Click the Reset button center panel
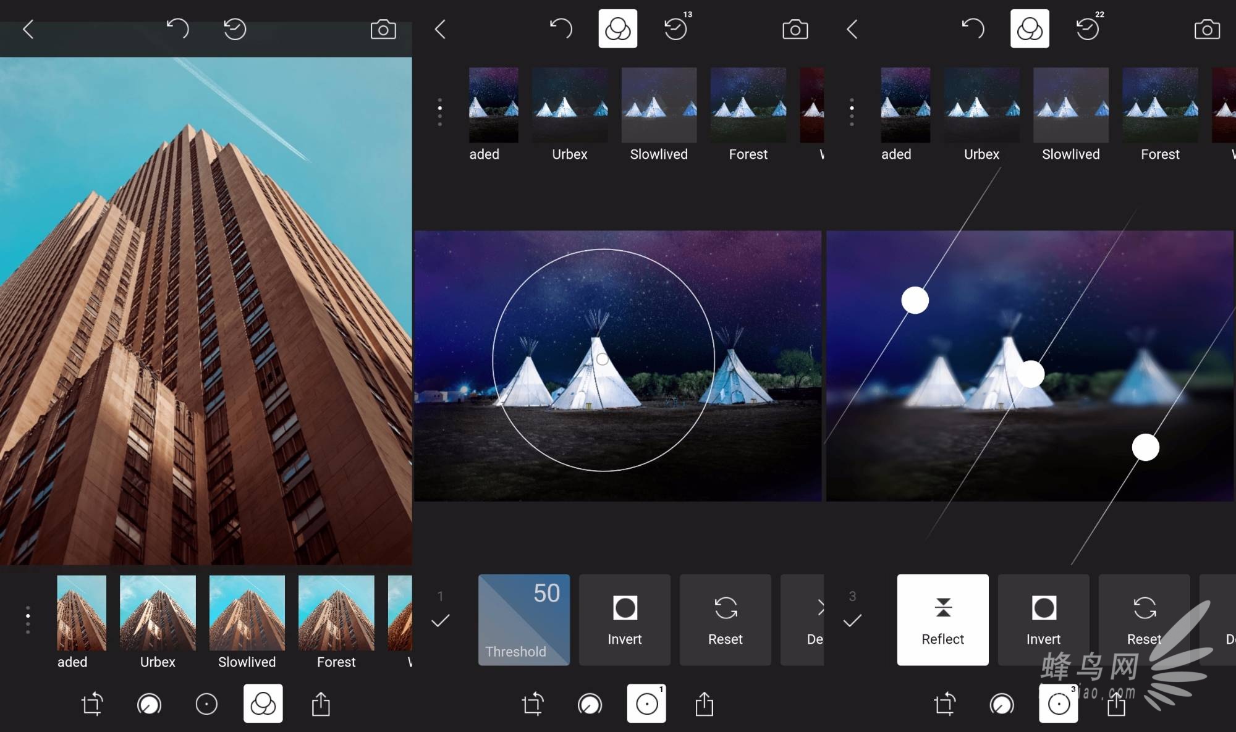This screenshot has height=732, width=1236. click(x=726, y=620)
